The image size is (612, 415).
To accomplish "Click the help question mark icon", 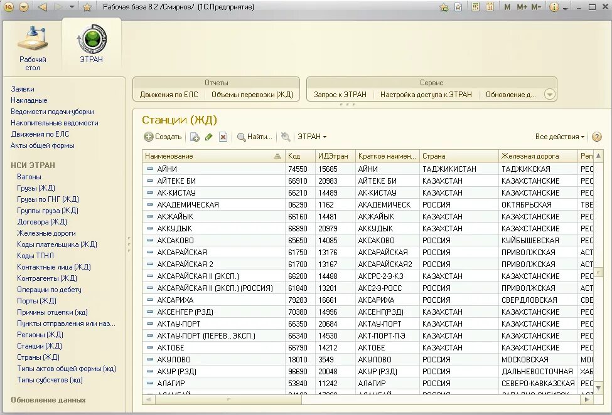I will tap(597, 137).
